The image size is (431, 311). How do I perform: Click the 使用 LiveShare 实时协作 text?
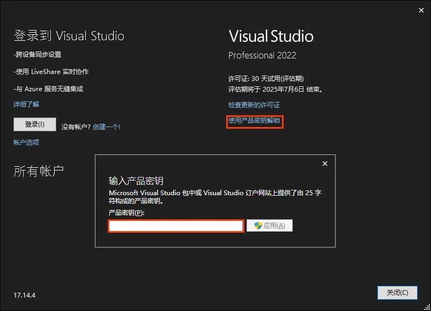pos(51,72)
